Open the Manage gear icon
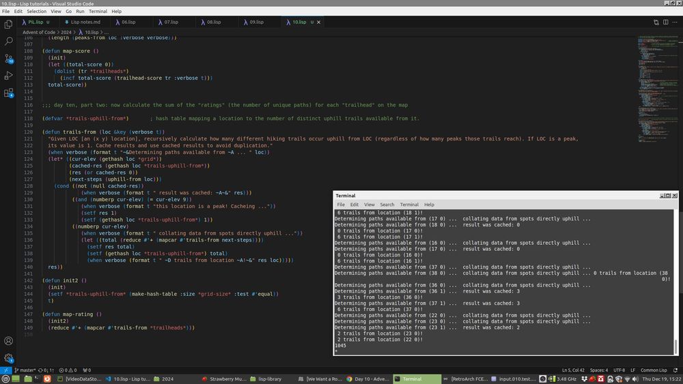This screenshot has height=384, width=683. tap(8, 358)
